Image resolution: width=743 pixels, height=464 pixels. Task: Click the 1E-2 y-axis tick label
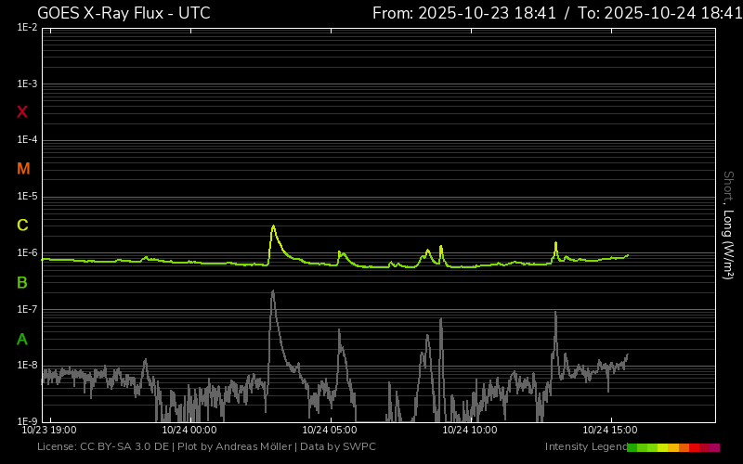(26, 28)
